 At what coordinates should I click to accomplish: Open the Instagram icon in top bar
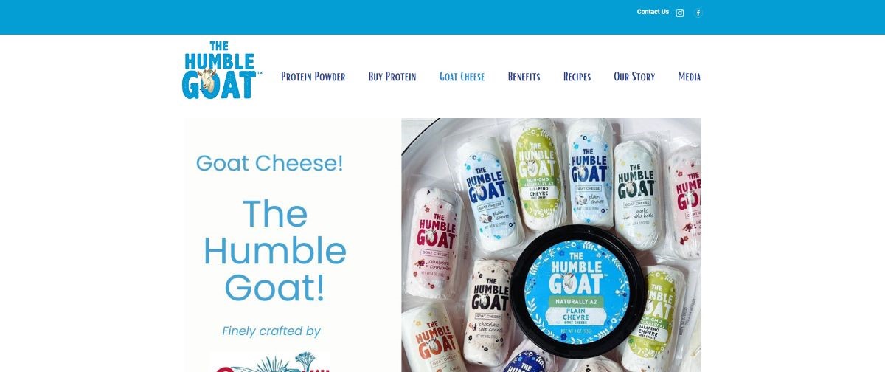pyautogui.click(x=680, y=13)
